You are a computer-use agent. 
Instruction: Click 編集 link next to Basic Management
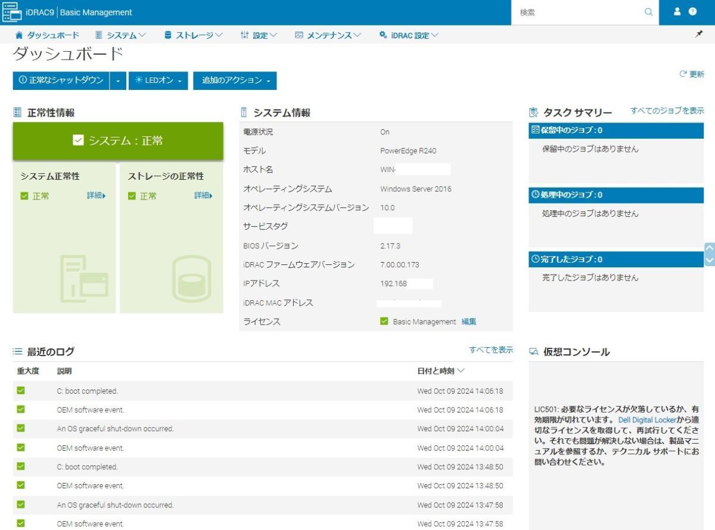469,322
